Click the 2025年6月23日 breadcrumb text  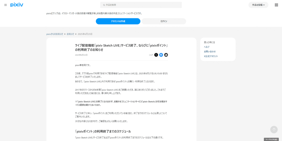tap(85, 34)
